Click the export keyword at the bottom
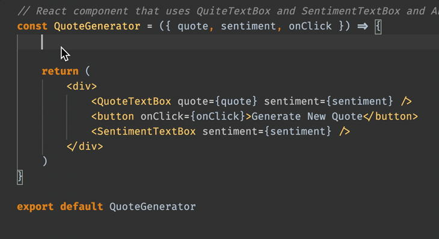This screenshot has width=439, height=239. tap(35, 207)
